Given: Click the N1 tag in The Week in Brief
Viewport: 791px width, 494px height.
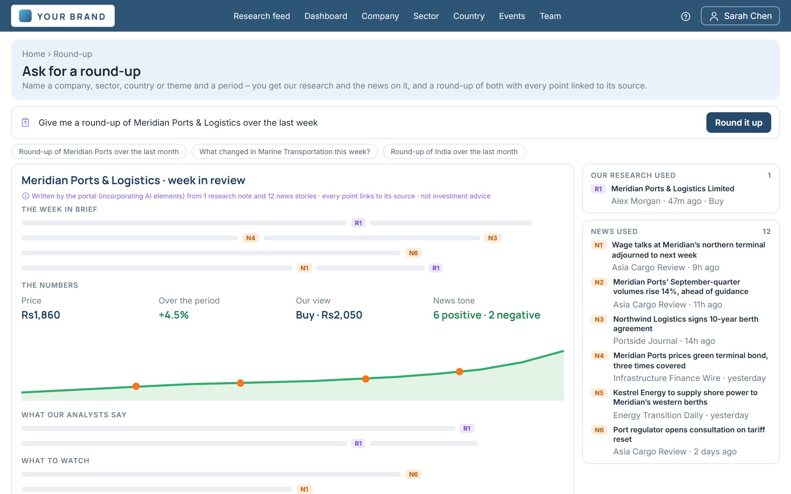Looking at the screenshot, I should [x=304, y=268].
